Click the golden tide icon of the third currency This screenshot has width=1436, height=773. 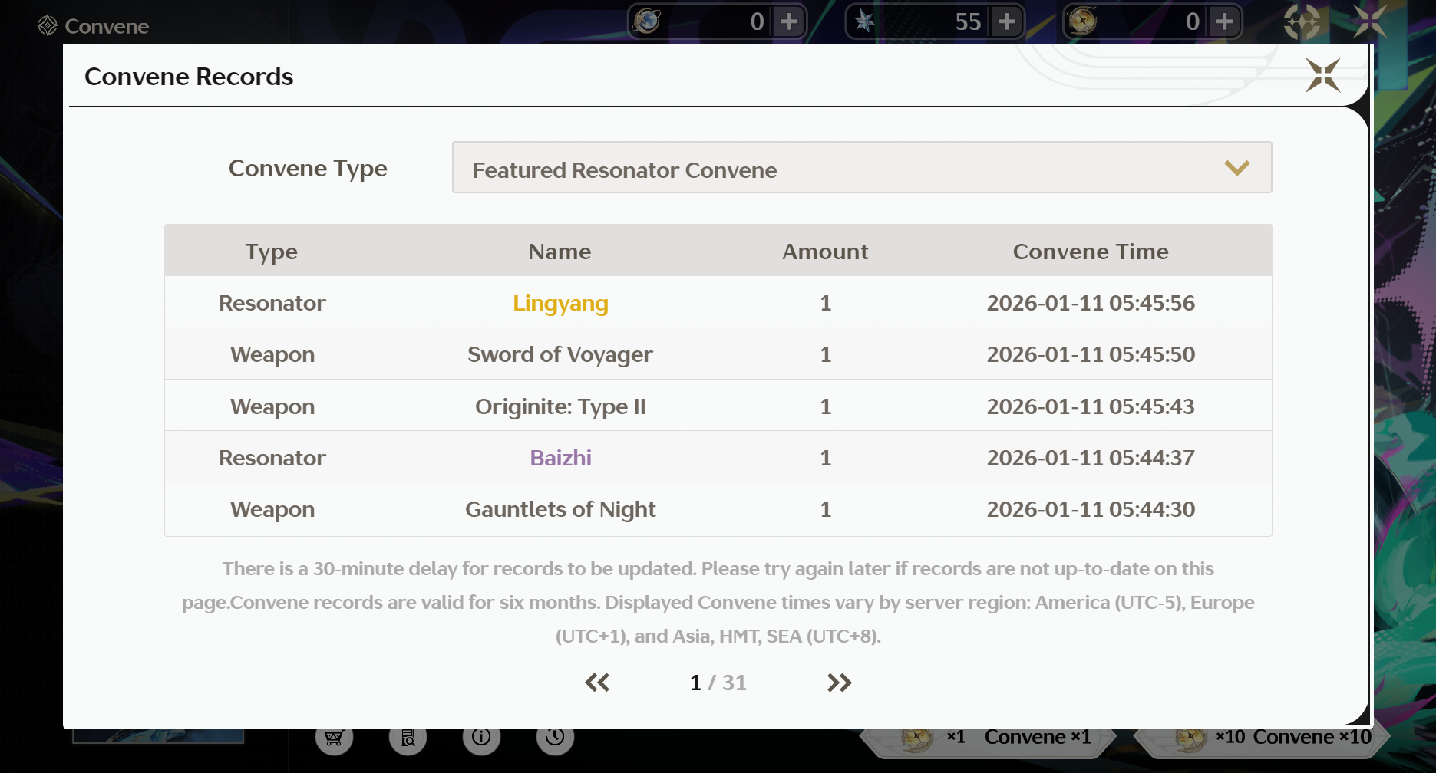1083,21
